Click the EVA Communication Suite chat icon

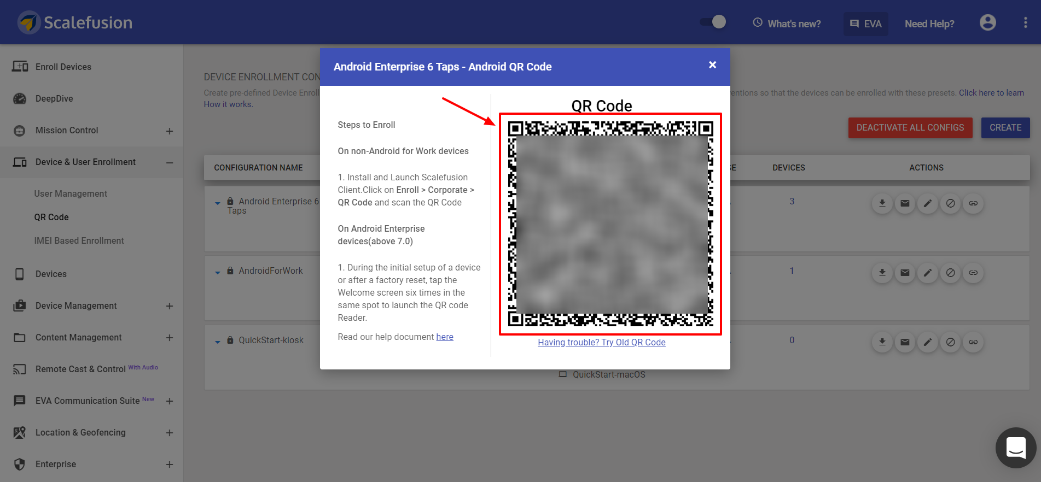click(x=20, y=401)
